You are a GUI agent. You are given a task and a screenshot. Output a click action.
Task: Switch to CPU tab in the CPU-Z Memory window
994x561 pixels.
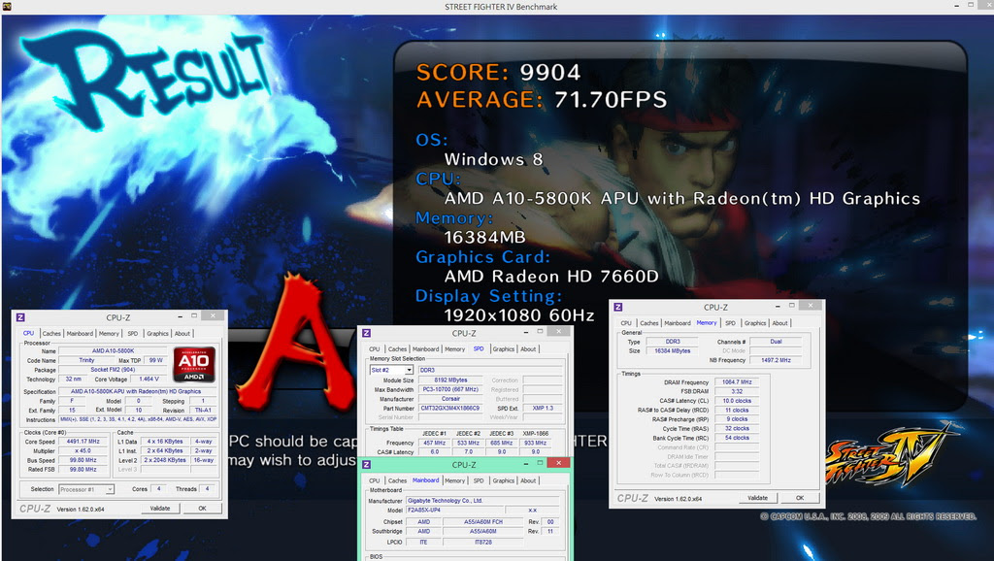pos(626,323)
